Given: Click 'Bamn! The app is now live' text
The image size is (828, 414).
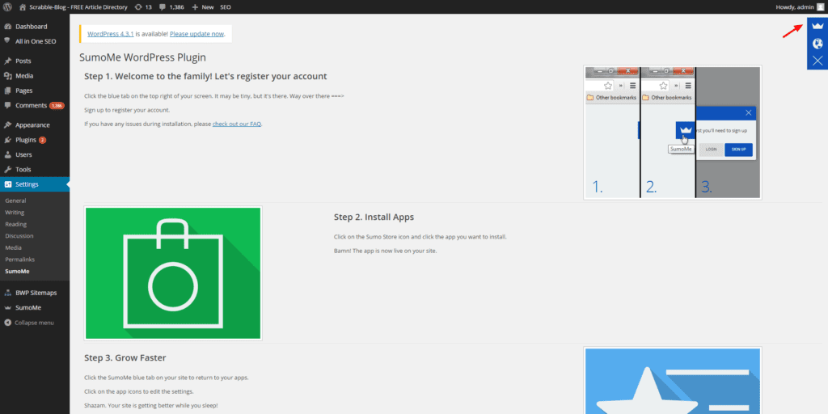Looking at the screenshot, I should click(386, 251).
